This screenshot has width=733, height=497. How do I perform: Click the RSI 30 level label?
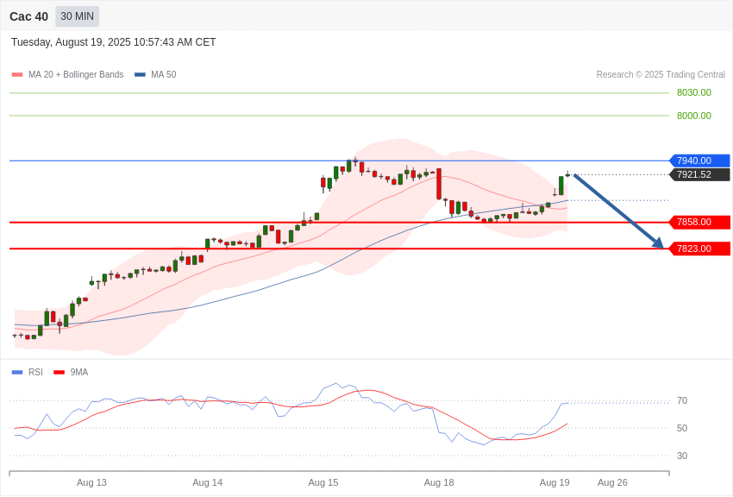click(682, 456)
